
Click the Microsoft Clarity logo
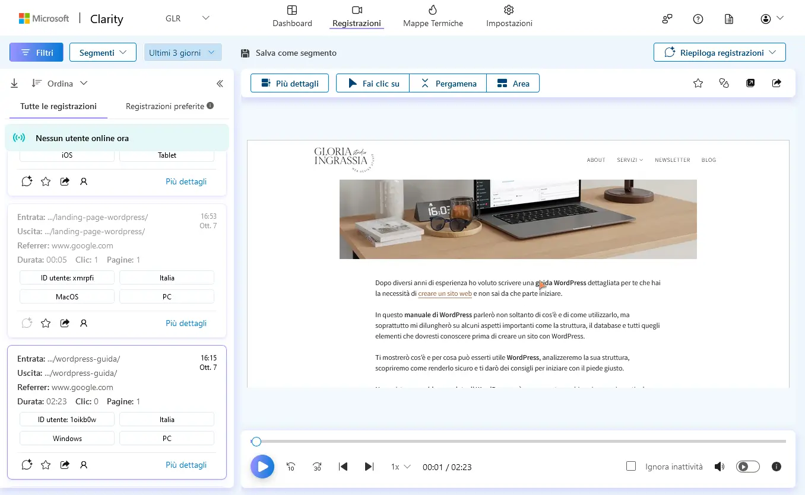[x=71, y=18]
